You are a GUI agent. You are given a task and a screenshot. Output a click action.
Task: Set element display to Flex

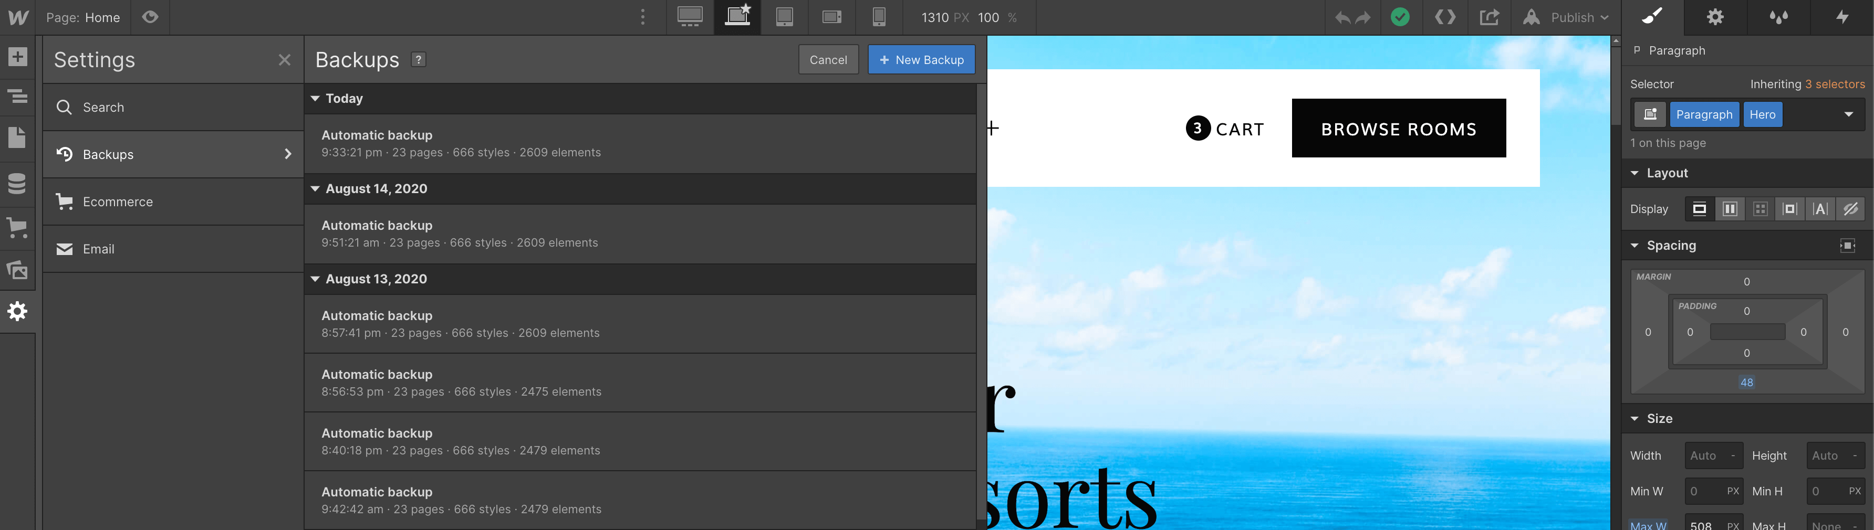[x=1731, y=209]
